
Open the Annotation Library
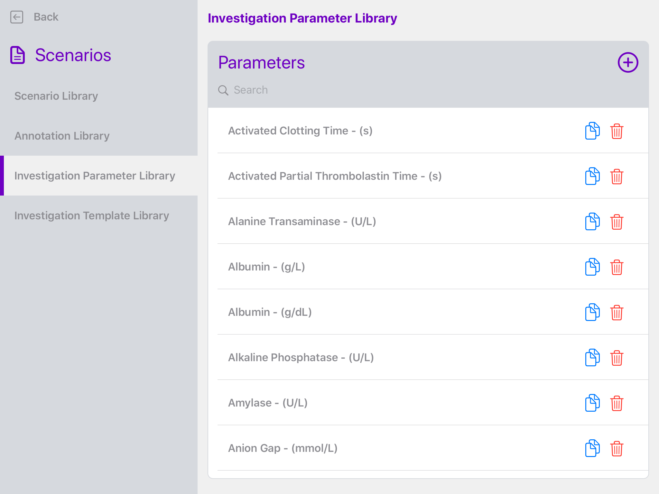62,136
